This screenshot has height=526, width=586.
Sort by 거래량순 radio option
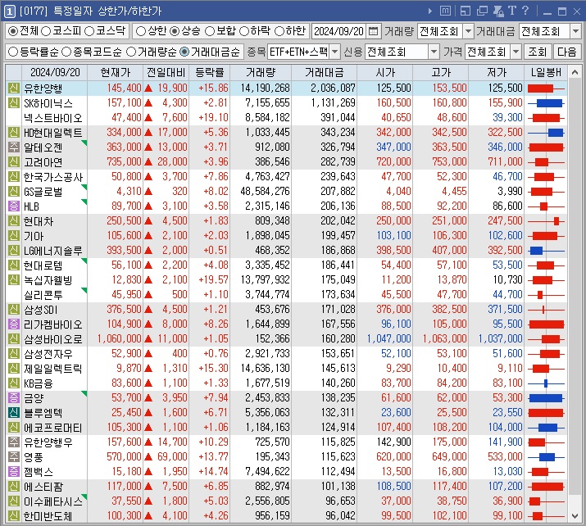tap(131, 52)
